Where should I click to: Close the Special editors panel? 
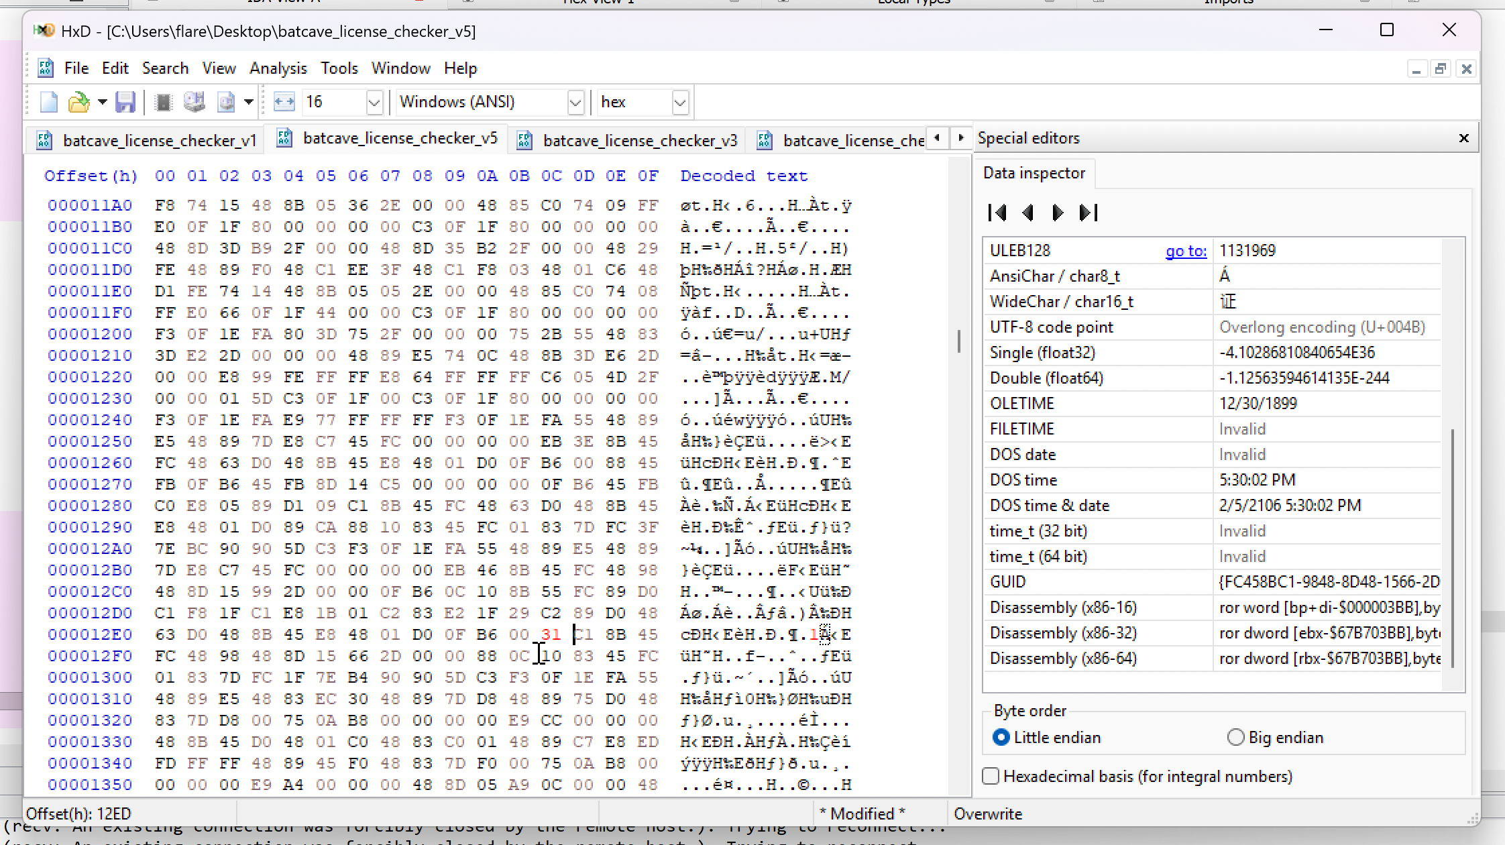1464,138
